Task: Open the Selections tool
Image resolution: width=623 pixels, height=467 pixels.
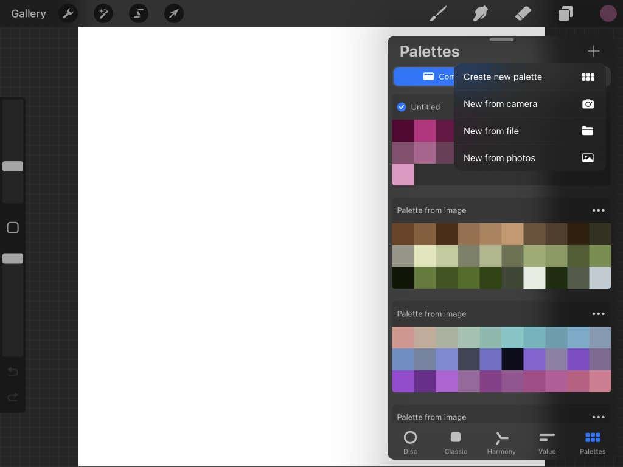Action: [x=138, y=13]
